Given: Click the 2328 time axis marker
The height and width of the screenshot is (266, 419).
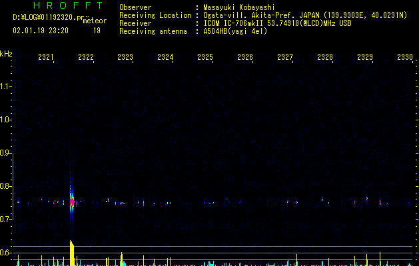Looking at the screenshot, I should 325,57.
